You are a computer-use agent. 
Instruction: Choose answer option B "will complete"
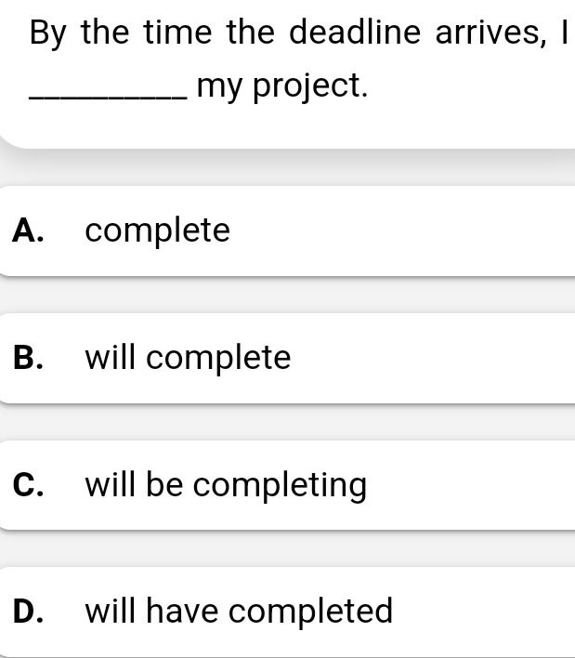click(x=288, y=358)
